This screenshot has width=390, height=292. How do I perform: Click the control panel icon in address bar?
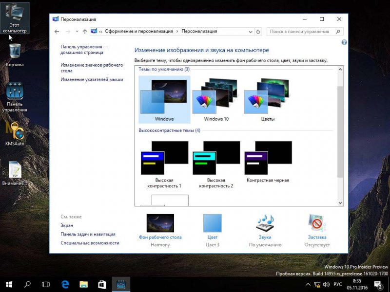(94, 31)
